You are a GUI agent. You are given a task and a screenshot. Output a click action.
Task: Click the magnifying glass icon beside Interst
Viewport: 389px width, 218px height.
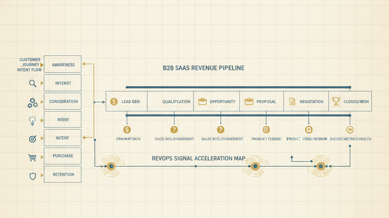33,83
